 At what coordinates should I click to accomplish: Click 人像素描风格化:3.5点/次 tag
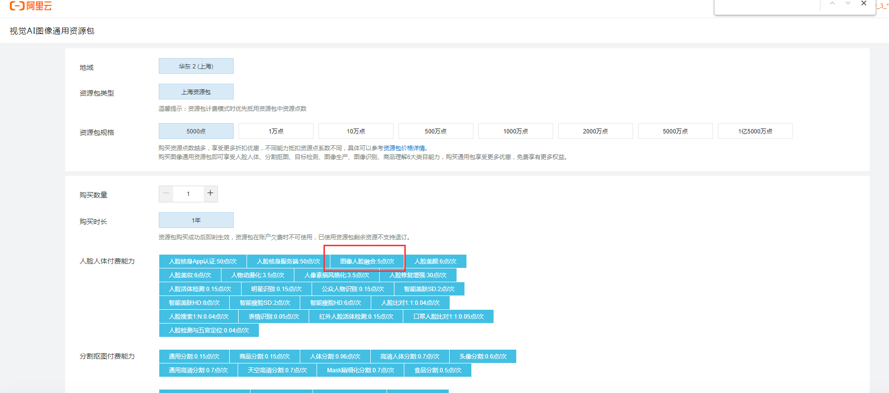[x=337, y=275]
